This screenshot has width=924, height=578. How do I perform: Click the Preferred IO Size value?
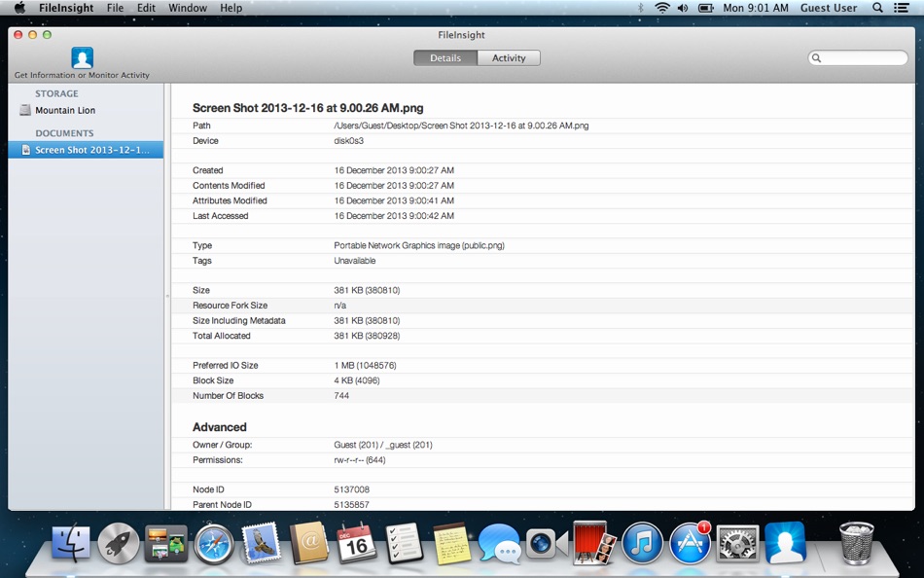coord(365,365)
